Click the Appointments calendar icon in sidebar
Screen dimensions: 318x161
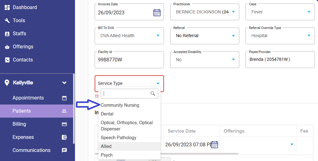tap(64, 98)
